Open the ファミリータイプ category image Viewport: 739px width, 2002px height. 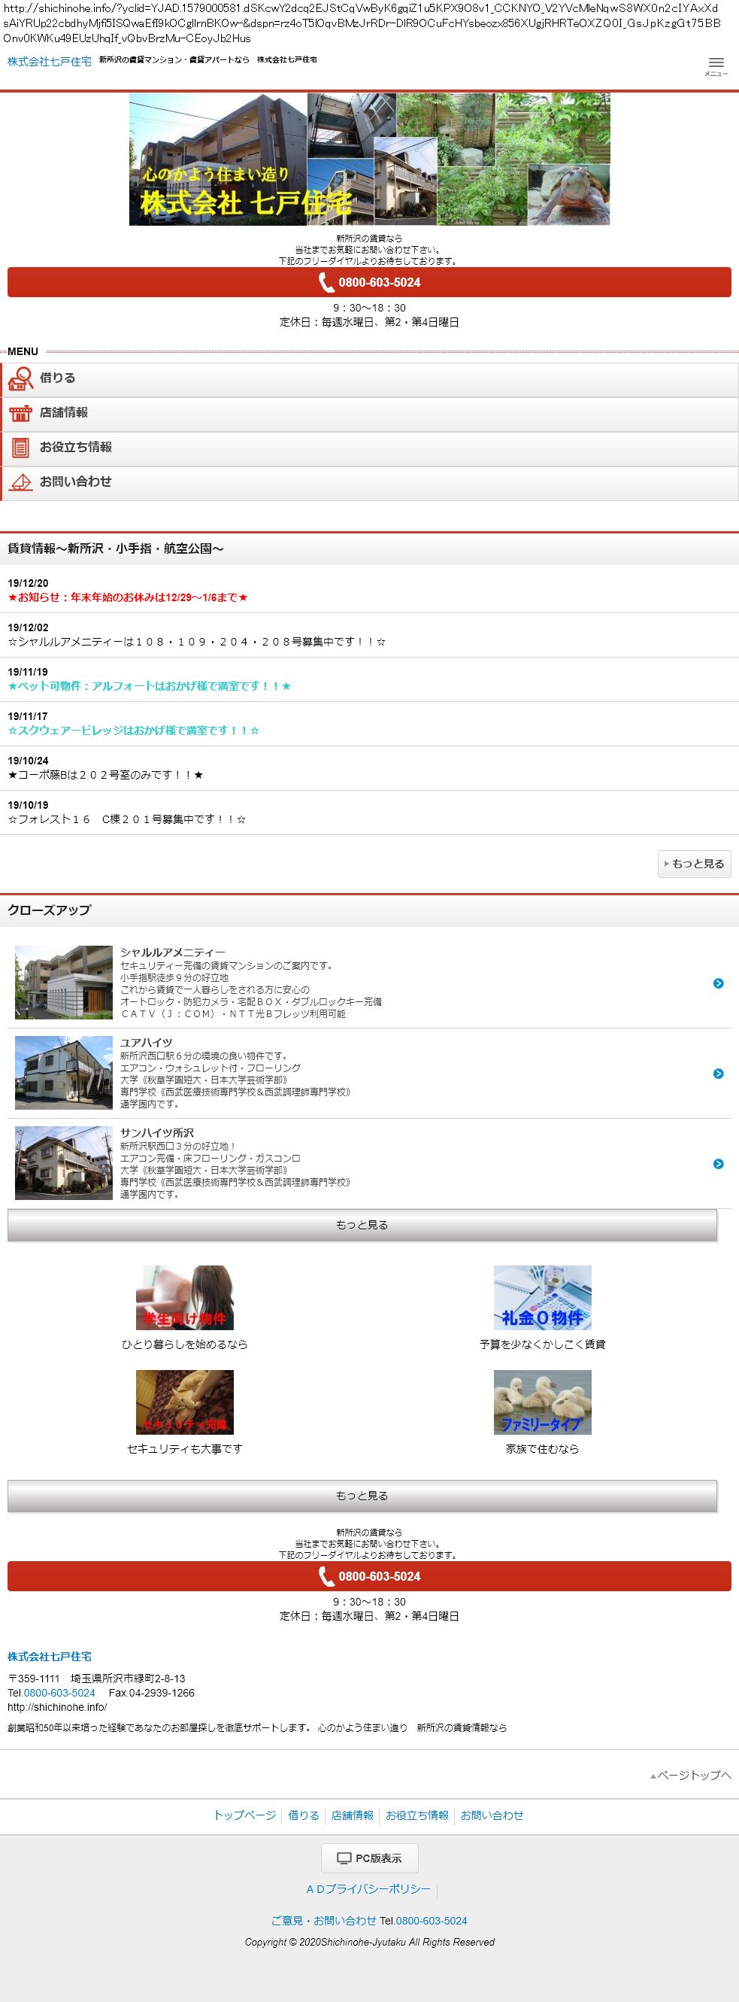tap(542, 1401)
